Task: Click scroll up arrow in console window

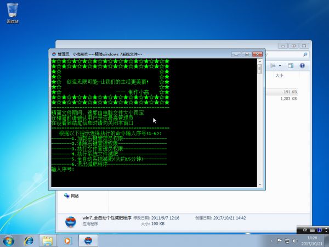Action: point(260,61)
